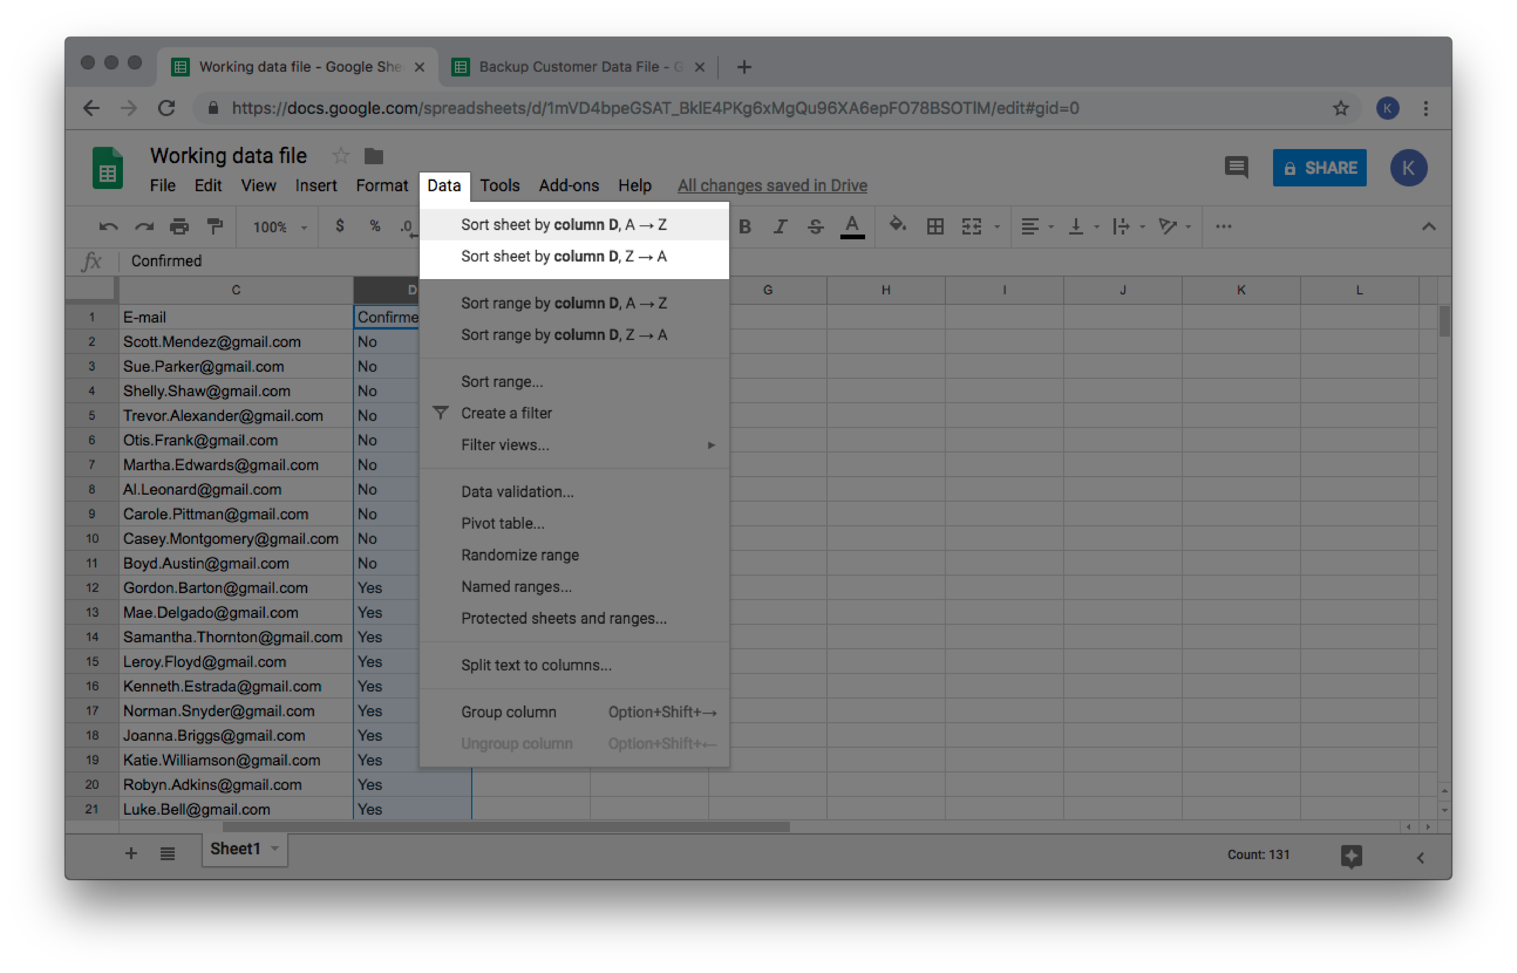Move the document with the folder icon
The width and height of the screenshot is (1517, 973).
pyautogui.click(x=374, y=156)
